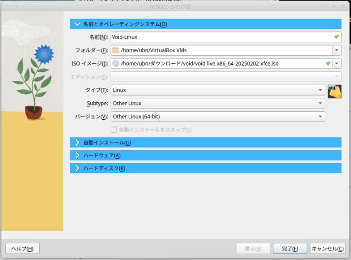Open the Version dropdown showing Other Linux (64-bit)
Image resolution: width=351 pixels, height=260 pixels.
click(x=218, y=116)
